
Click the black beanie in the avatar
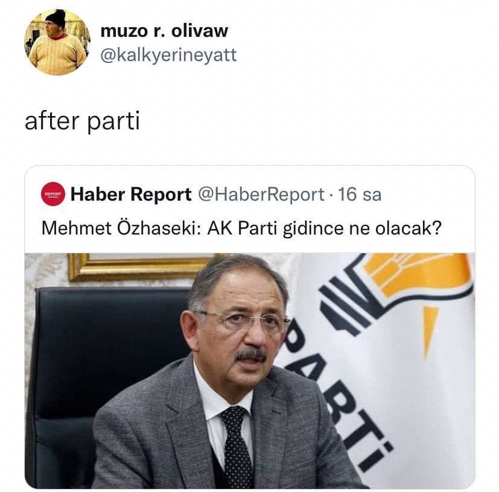click(57, 18)
